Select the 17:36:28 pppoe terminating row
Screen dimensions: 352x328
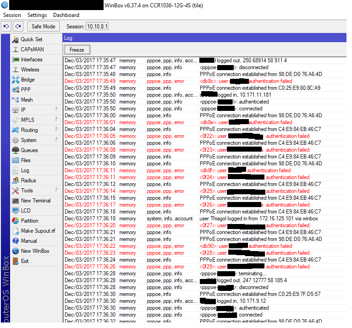pyautogui.click(x=205, y=273)
